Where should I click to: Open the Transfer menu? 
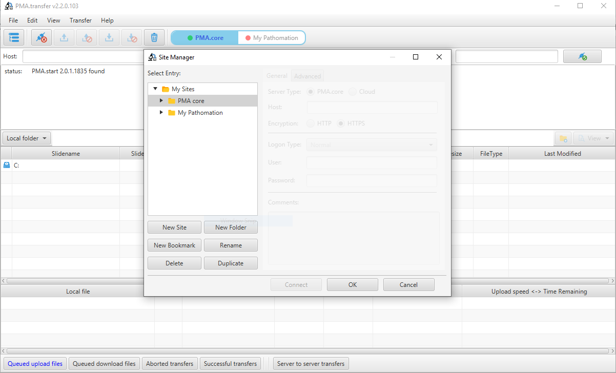click(80, 20)
